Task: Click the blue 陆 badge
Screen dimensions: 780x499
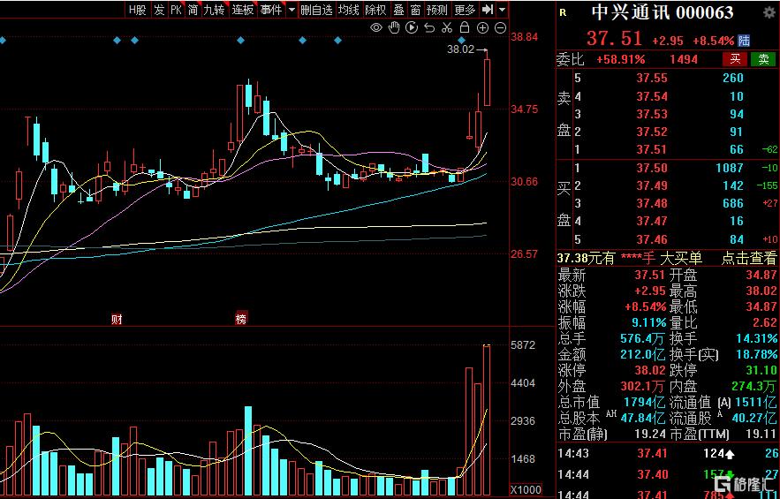Action: [744, 41]
